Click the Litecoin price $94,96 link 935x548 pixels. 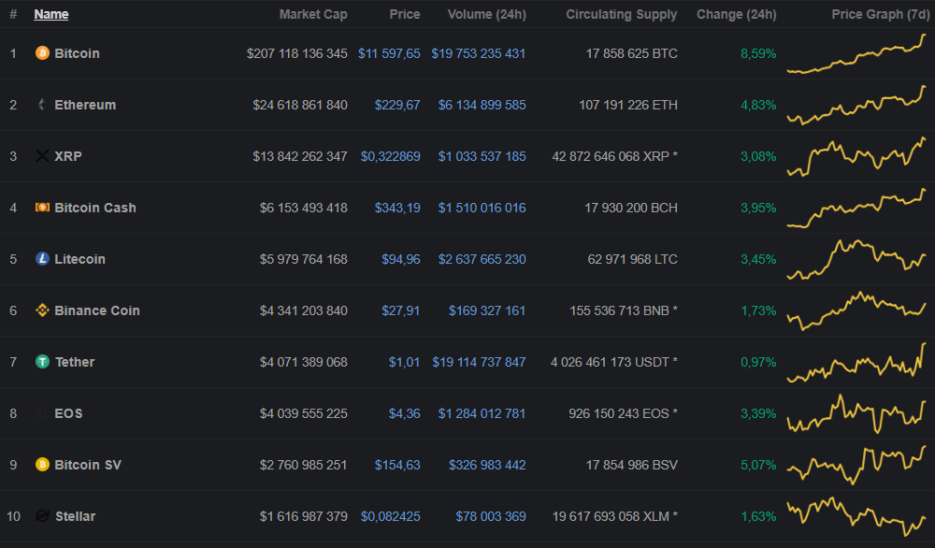pyautogui.click(x=400, y=259)
